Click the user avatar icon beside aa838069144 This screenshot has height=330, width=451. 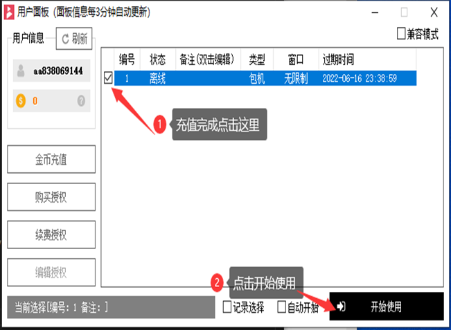point(22,71)
